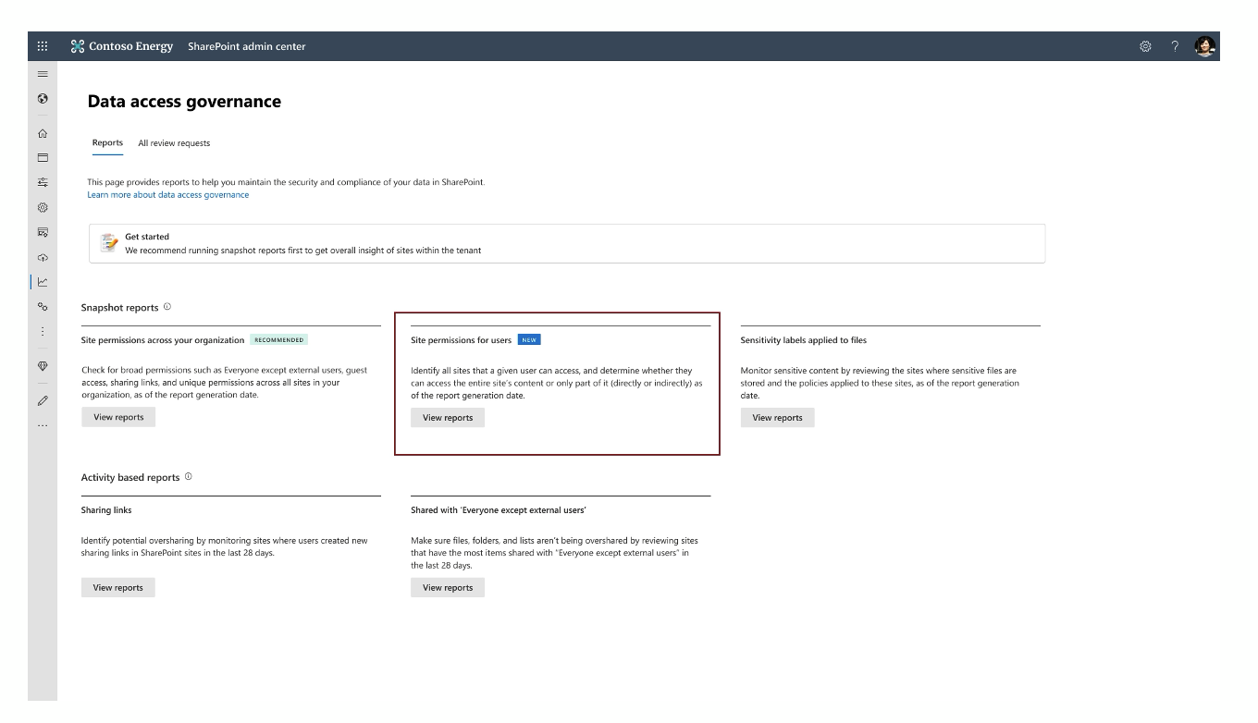Open the Migration cloud upload icon
The image size is (1258, 723).
point(43,258)
